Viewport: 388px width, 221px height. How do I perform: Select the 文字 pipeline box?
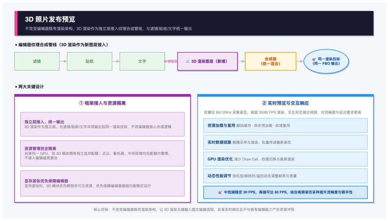tap(142, 61)
